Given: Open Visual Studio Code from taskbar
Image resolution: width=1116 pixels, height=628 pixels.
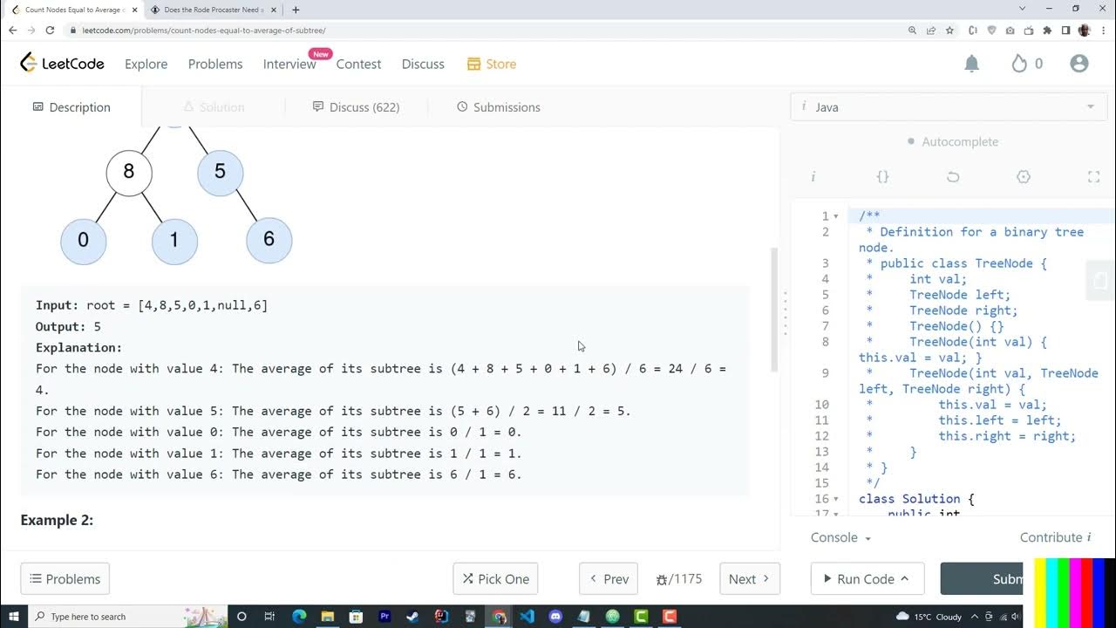Looking at the screenshot, I should 527,616.
